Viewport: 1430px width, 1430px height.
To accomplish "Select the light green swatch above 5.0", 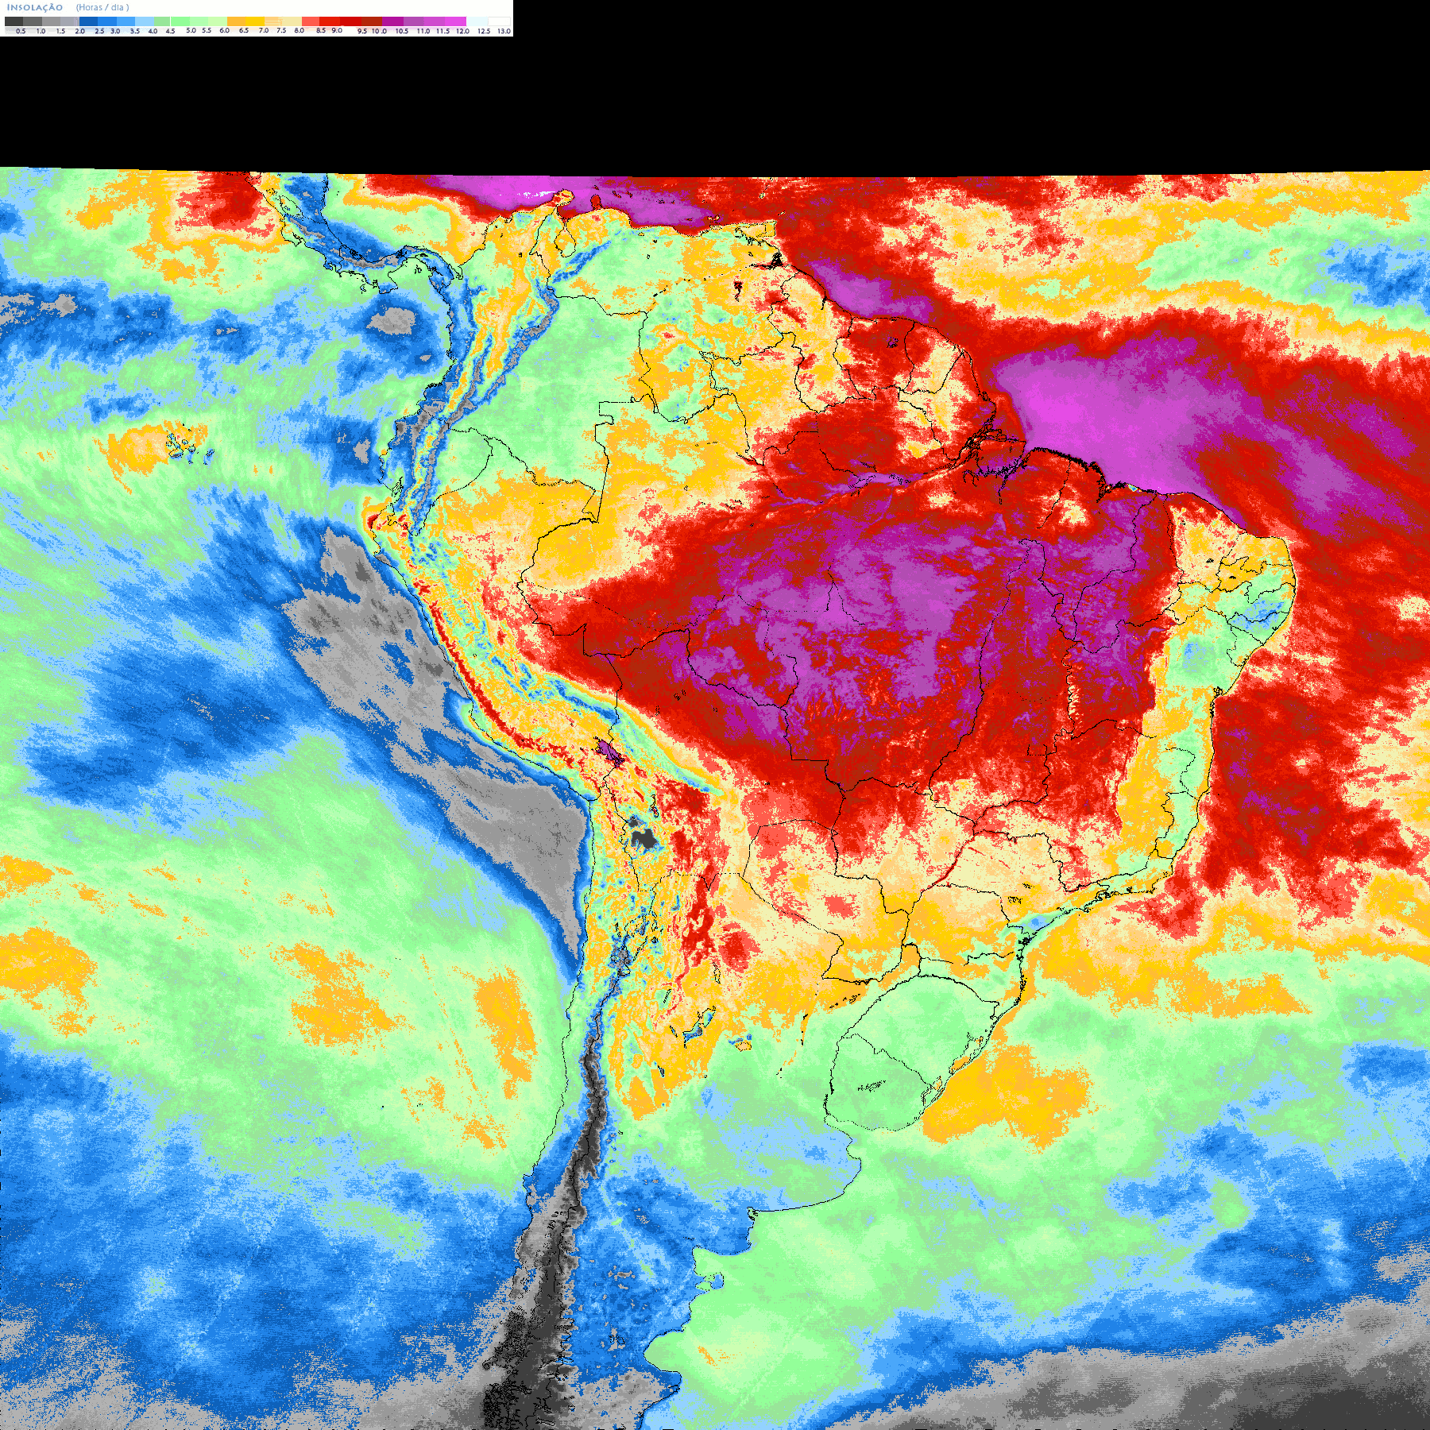I will 180,21.
